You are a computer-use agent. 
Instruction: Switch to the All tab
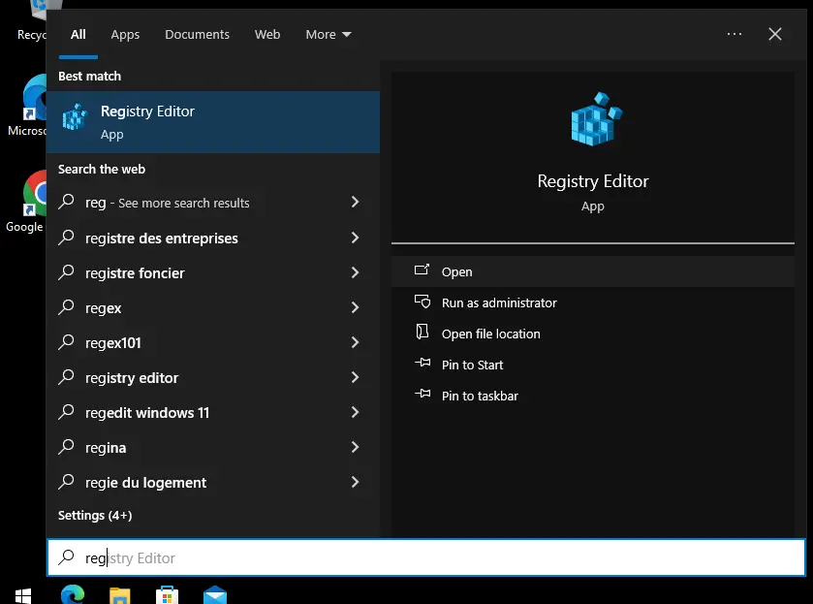click(78, 34)
